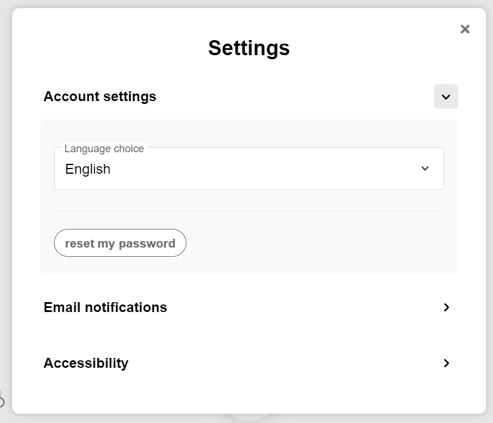Click blank area between Email notifications and Accessibility
The height and width of the screenshot is (423, 493).
pos(249,335)
